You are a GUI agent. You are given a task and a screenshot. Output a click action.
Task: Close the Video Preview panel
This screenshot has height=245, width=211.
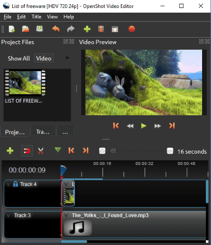[207, 41]
